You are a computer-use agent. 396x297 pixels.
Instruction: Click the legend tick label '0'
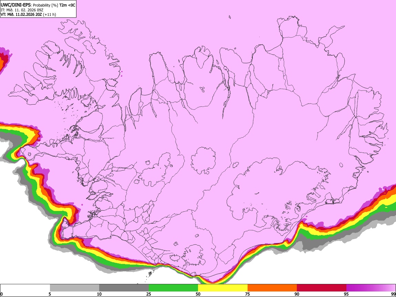(x=1, y=294)
